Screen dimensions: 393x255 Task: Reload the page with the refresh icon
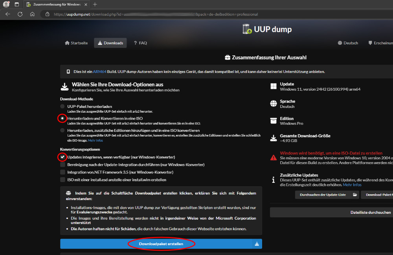[20, 14]
